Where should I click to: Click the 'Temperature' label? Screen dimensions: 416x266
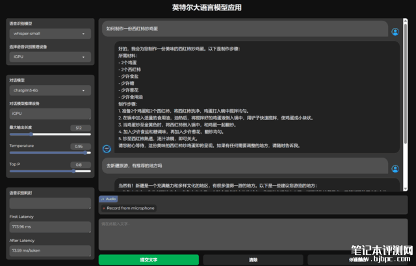21,146
